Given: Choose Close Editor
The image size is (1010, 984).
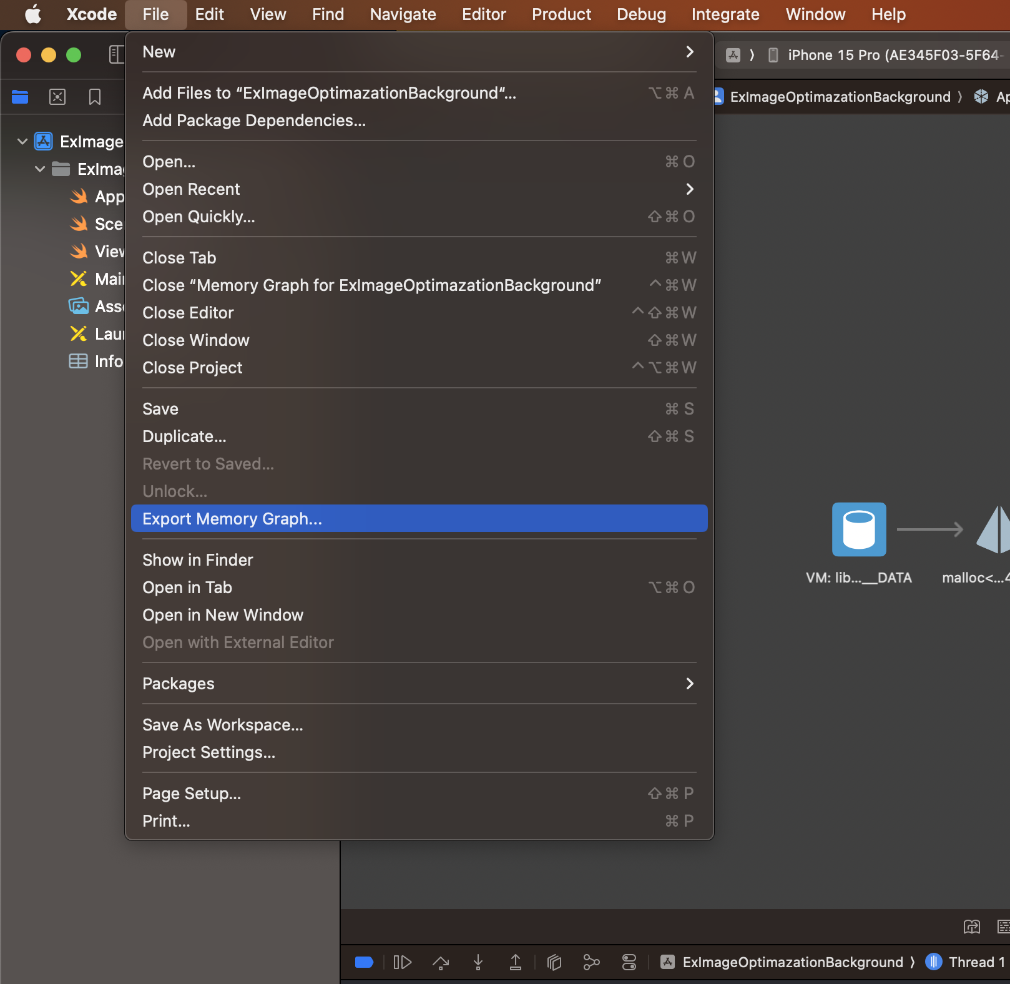Looking at the screenshot, I should point(419,313).
